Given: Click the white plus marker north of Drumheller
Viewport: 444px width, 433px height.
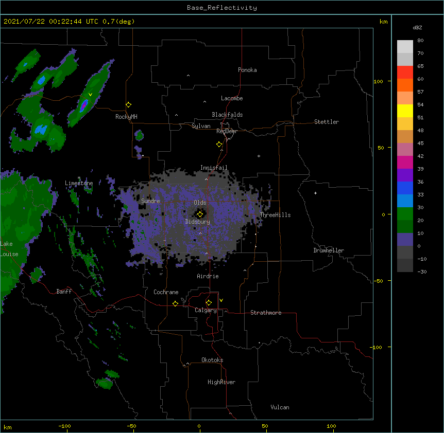Looking at the screenshot, I should [x=315, y=193].
